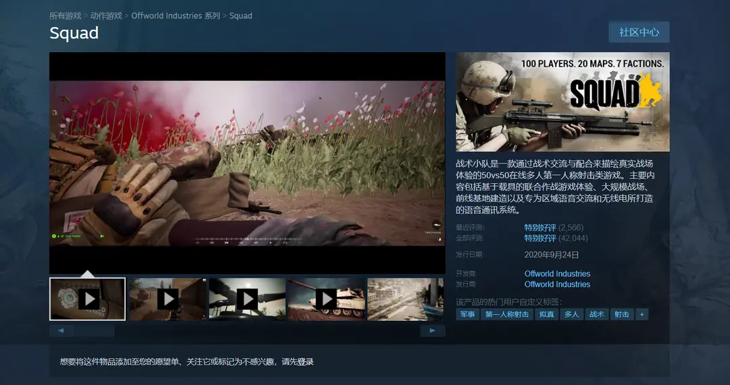The width and height of the screenshot is (730, 385).
Task: Select the 战术 tag
Action: (597, 314)
